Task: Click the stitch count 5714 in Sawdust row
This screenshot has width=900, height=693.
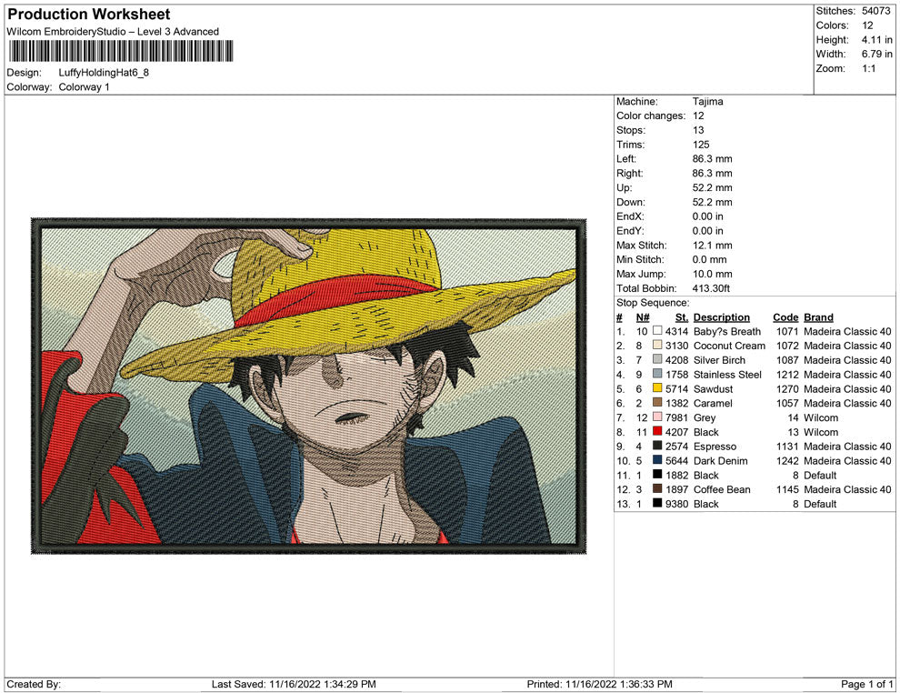Action: (x=676, y=388)
